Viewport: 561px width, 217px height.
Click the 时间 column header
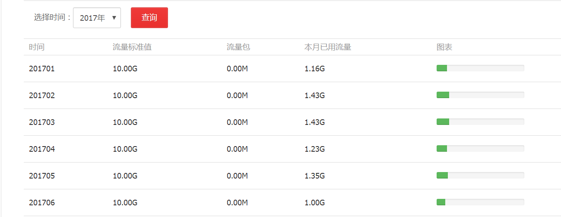coord(37,47)
